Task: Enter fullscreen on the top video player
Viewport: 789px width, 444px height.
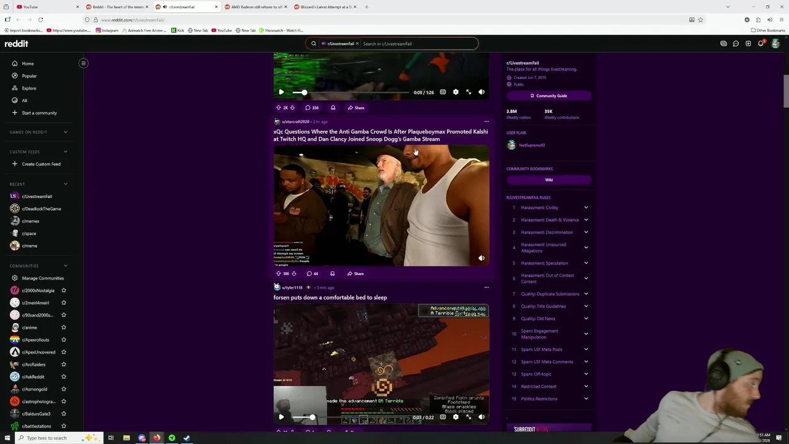Action: click(x=468, y=92)
